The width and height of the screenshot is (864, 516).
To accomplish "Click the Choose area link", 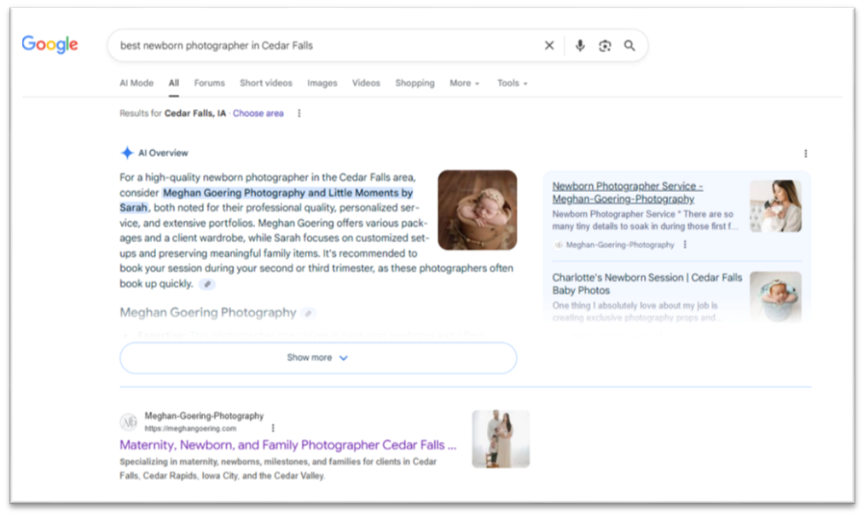I will 258,113.
